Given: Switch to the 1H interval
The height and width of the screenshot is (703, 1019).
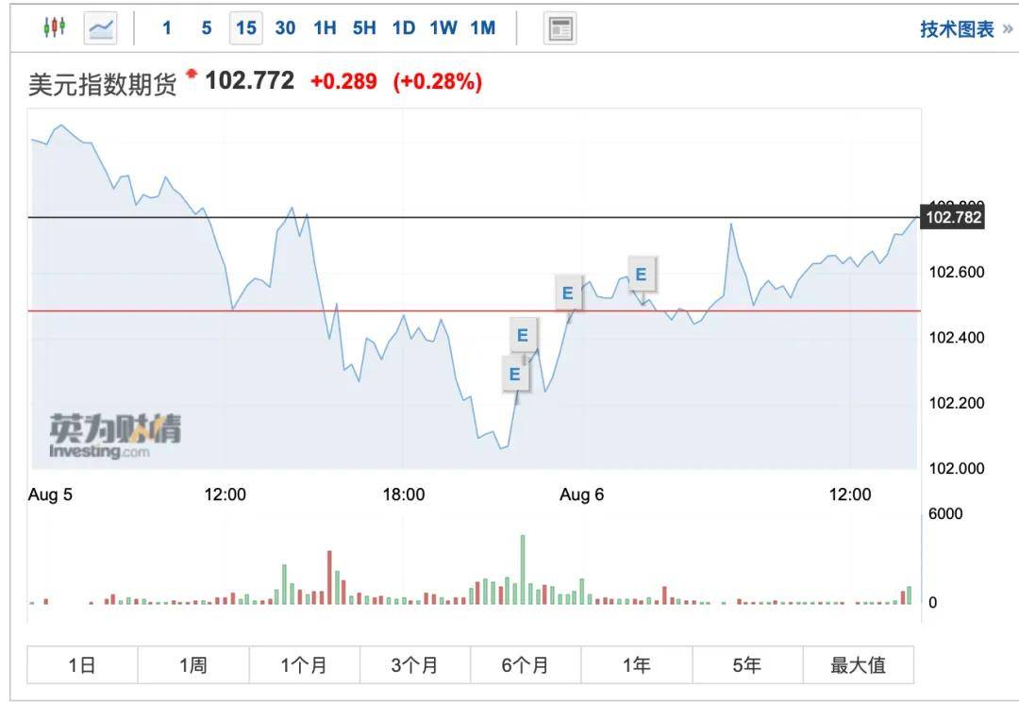Looking at the screenshot, I should point(325,28).
